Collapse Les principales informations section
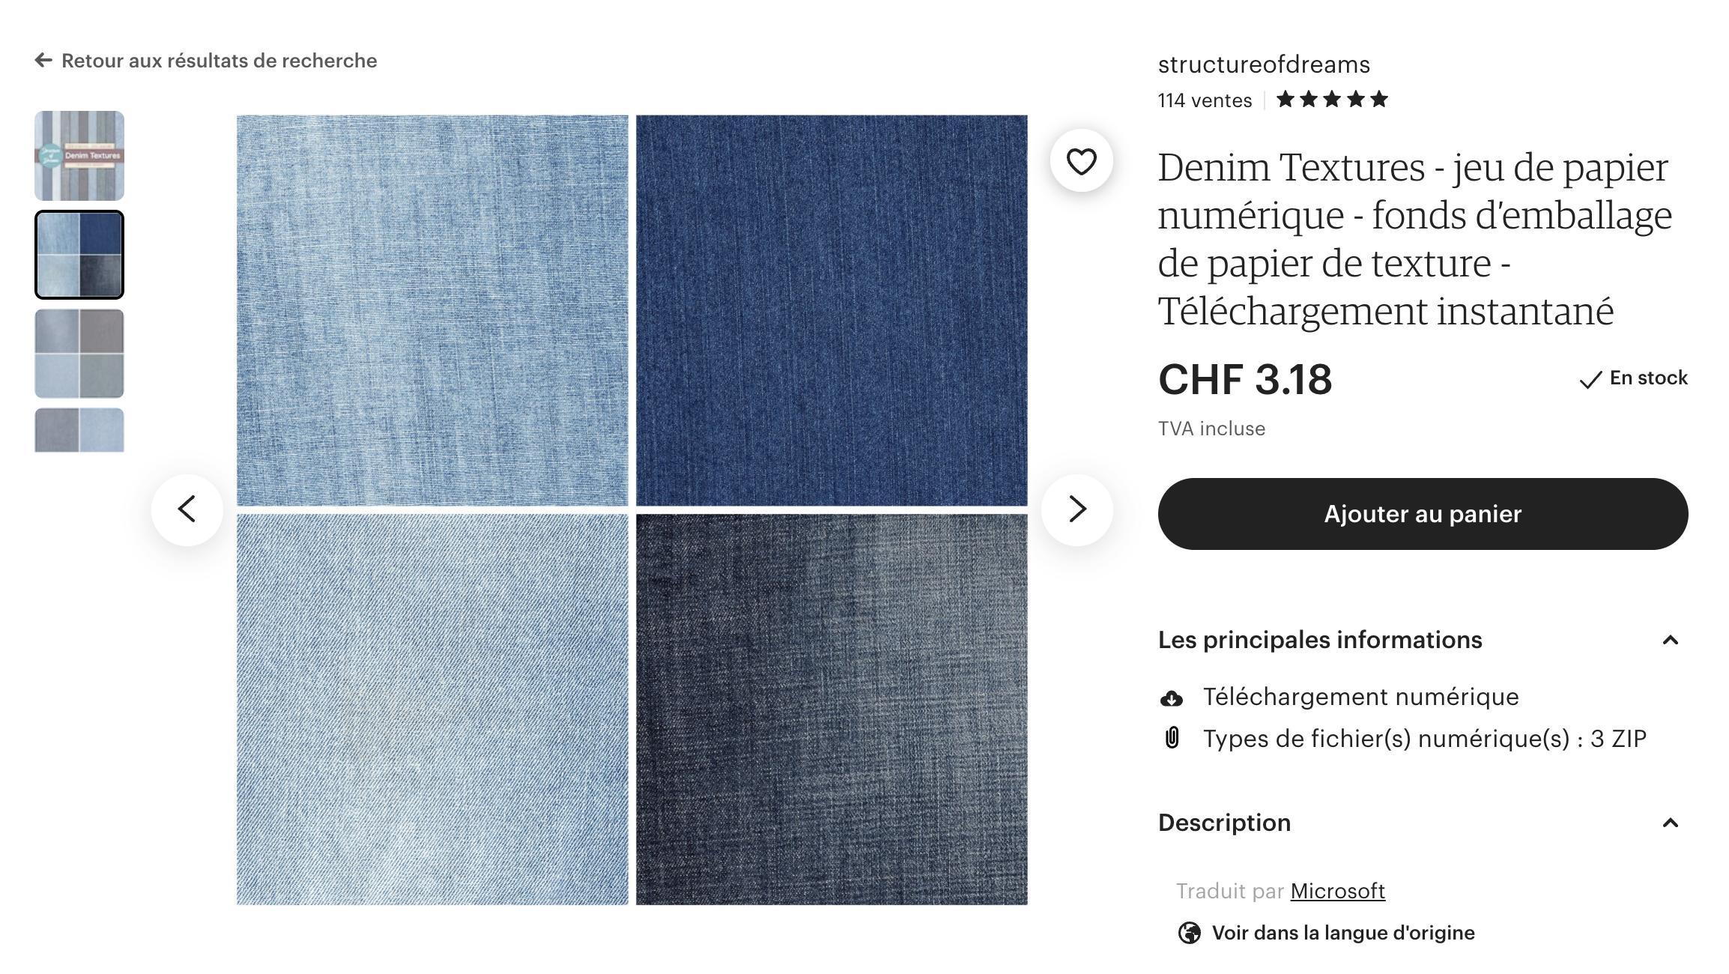 pos(1670,640)
